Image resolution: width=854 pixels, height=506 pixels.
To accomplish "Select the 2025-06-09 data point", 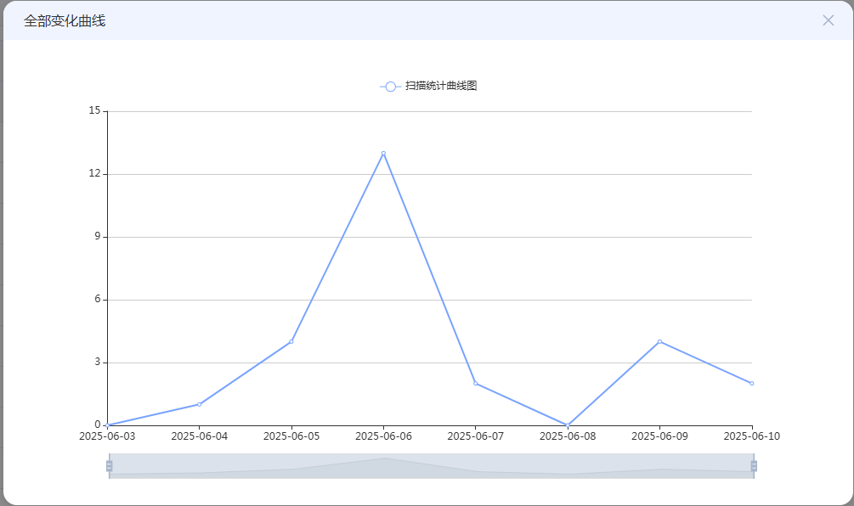I will pos(659,341).
